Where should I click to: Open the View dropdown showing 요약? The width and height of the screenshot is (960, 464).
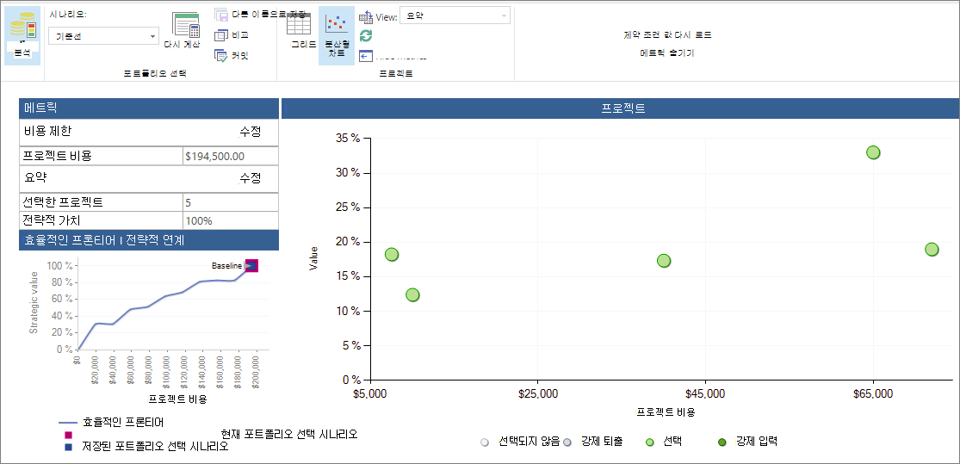(x=455, y=16)
